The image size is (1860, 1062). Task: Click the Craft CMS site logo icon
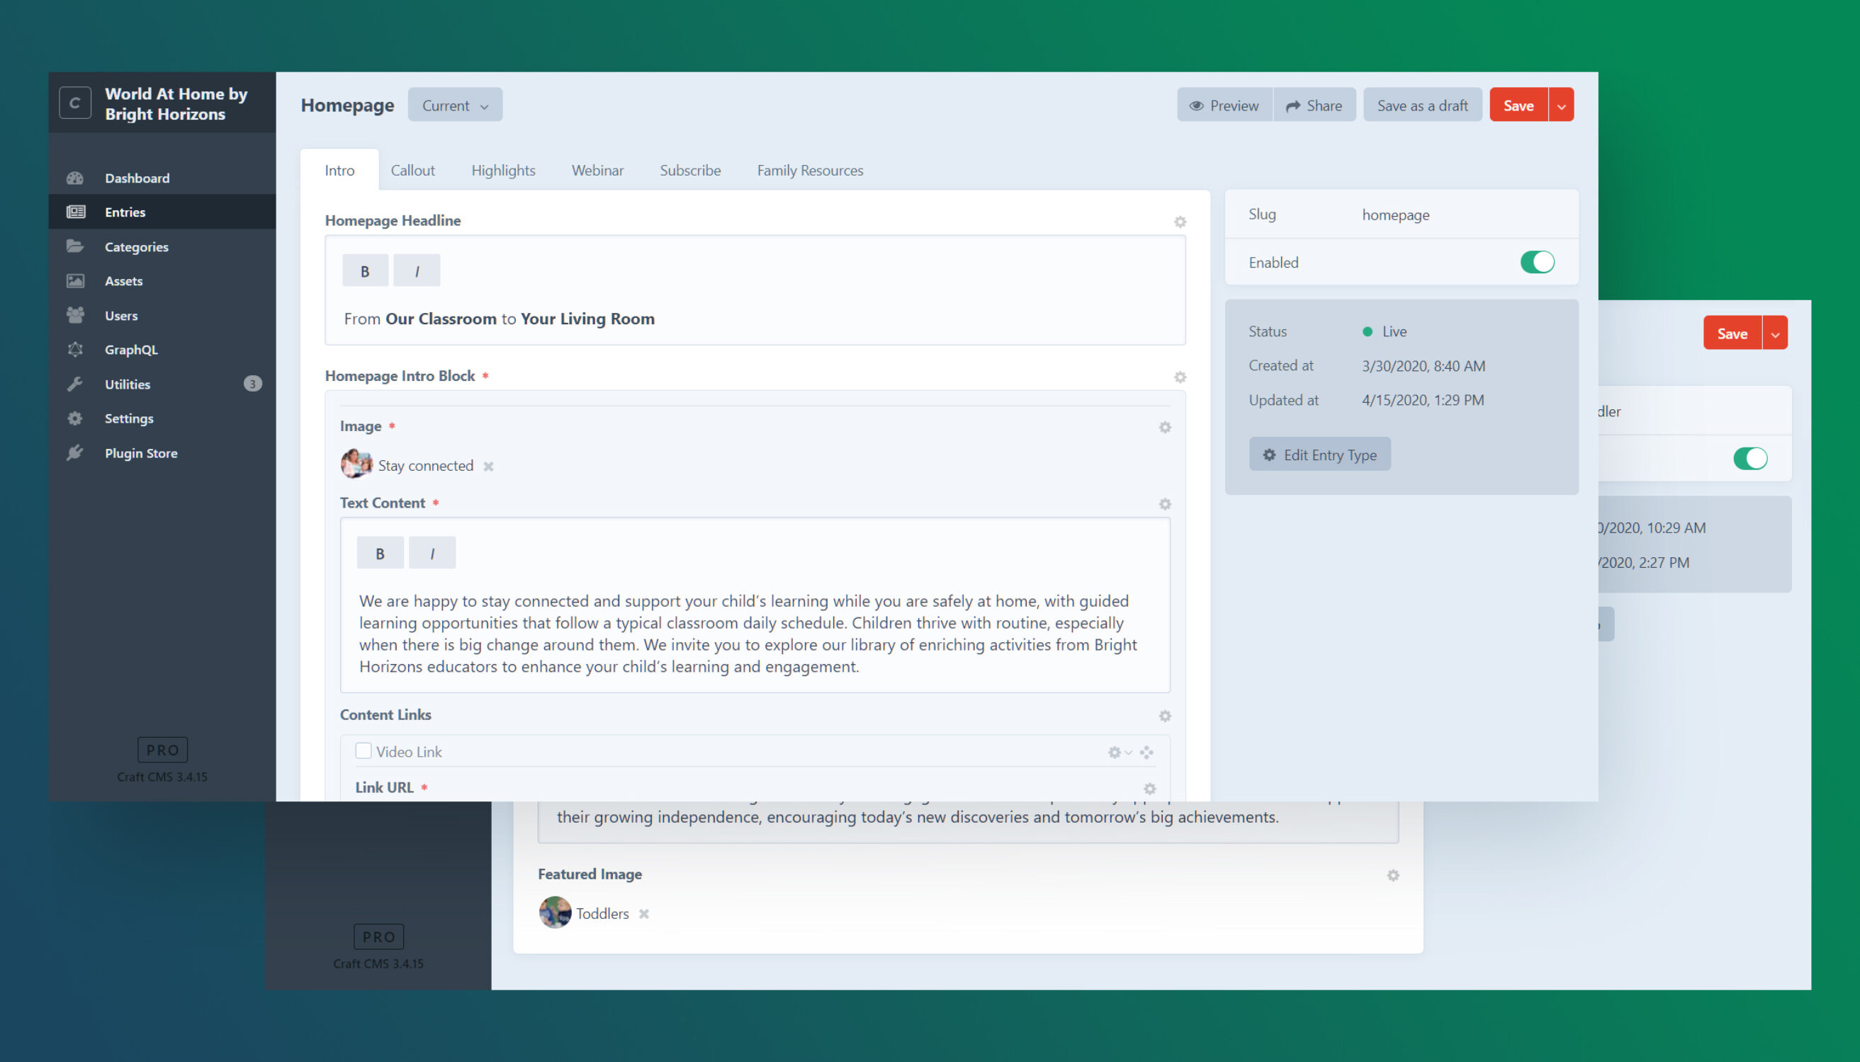coord(75,103)
